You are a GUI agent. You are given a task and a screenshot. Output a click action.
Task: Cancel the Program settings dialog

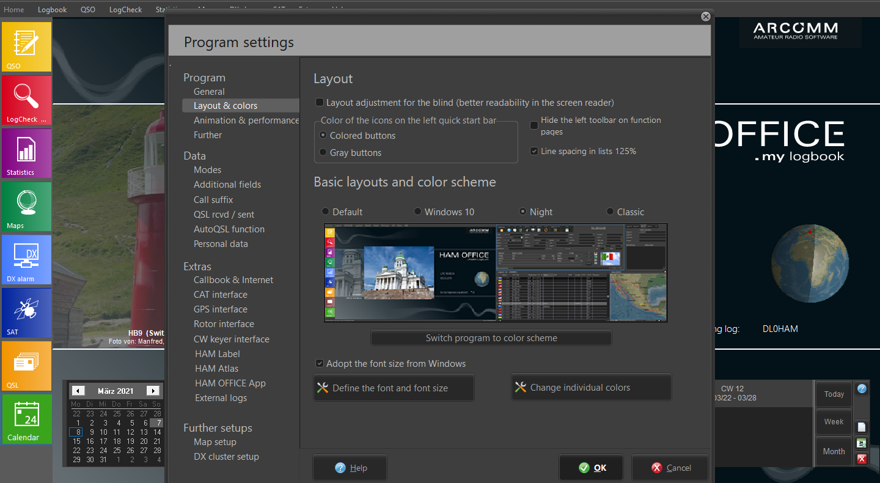coord(670,468)
